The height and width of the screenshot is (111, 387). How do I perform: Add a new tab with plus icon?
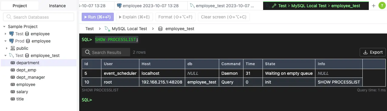point(374,6)
